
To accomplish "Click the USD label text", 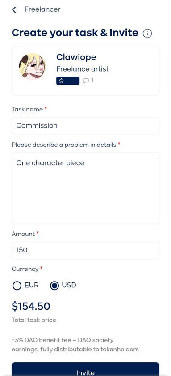I will 69,286.
